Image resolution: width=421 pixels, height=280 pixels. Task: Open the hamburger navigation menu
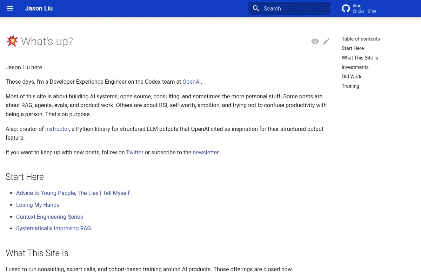click(x=10, y=8)
